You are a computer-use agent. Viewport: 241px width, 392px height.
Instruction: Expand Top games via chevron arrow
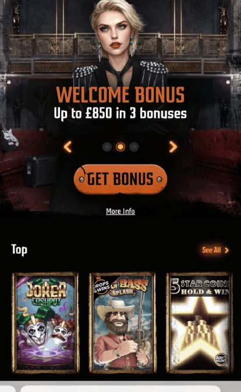[x=226, y=250]
